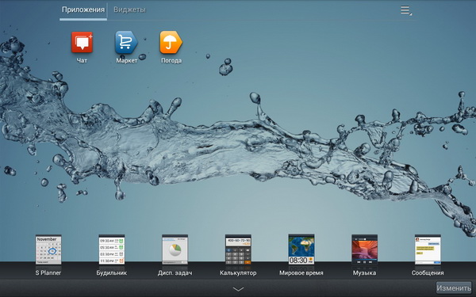Launch the Будильник alarm mini app
Viewport: 476px width, 297px height.
click(112, 249)
